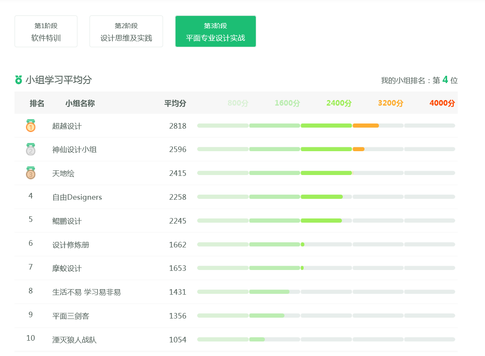Click the green medal icon beside 小组学习平均分
Viewport: 485px width, 356px height.
(18, 80)
